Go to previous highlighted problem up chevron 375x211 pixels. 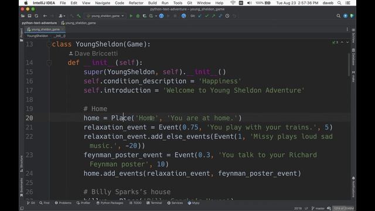[342, 42]
